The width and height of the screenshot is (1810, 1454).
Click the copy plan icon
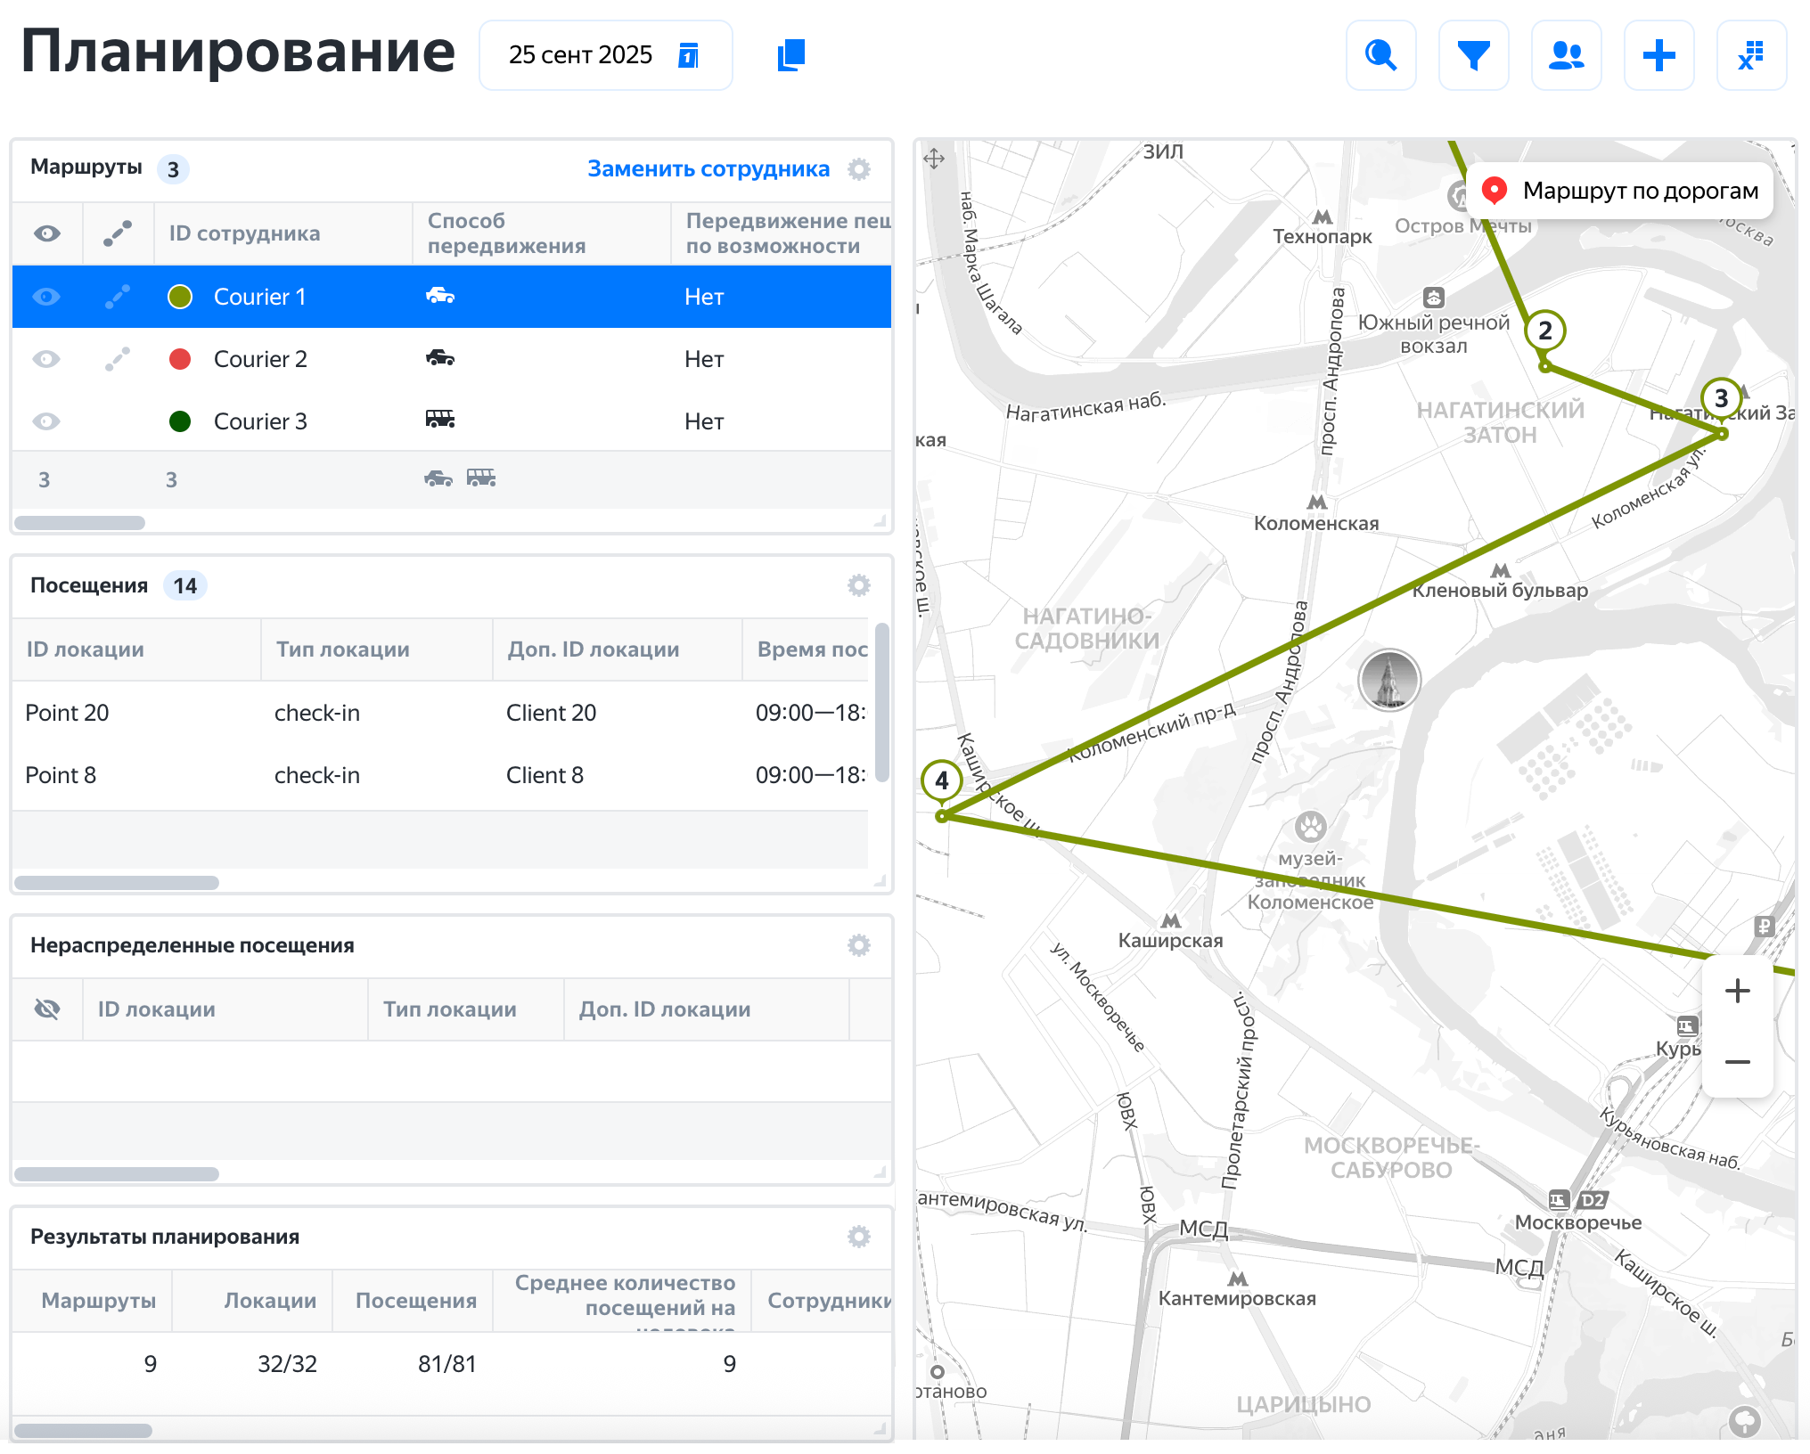pos(790,55)
